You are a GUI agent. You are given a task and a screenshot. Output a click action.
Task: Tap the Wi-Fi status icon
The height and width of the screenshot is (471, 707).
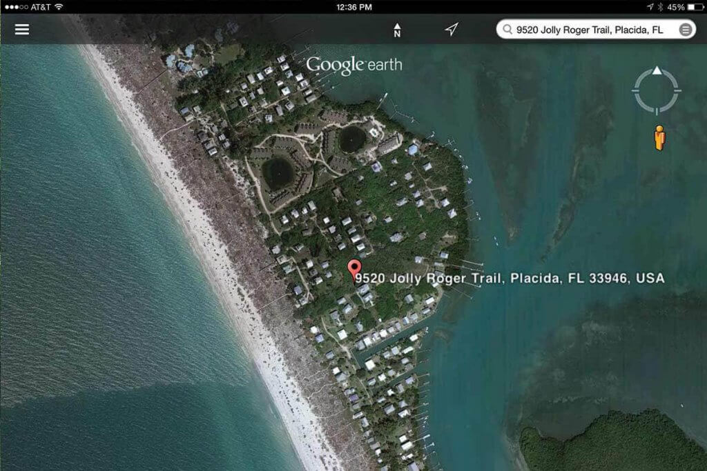click(x=59, y=7)
